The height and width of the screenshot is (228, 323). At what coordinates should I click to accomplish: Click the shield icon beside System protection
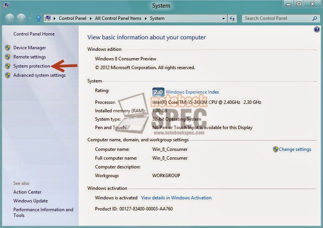[8, 66]
